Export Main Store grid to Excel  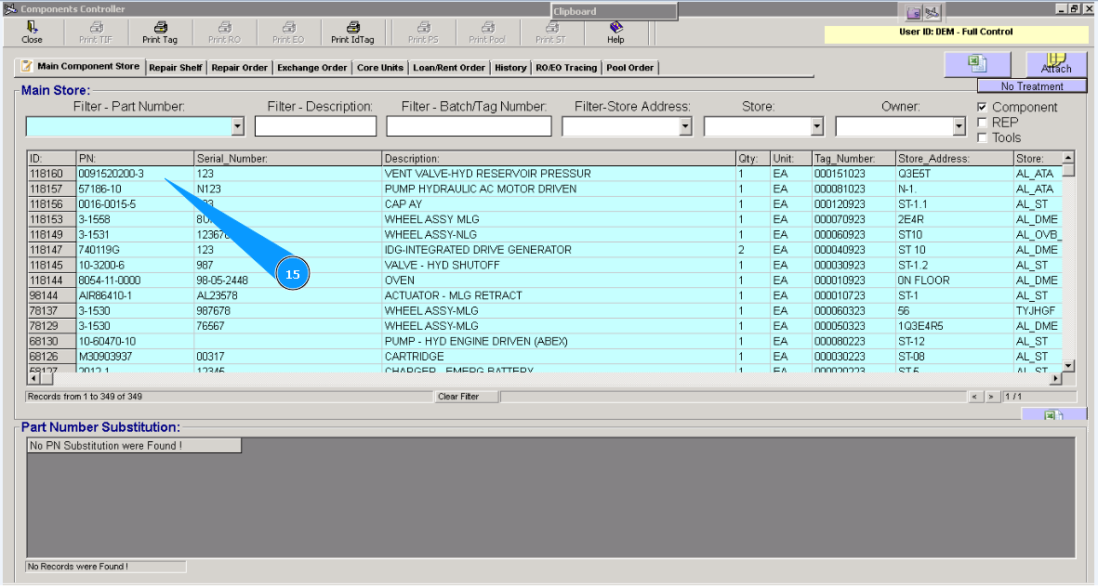pyautogui.click(x=977, y=64)
